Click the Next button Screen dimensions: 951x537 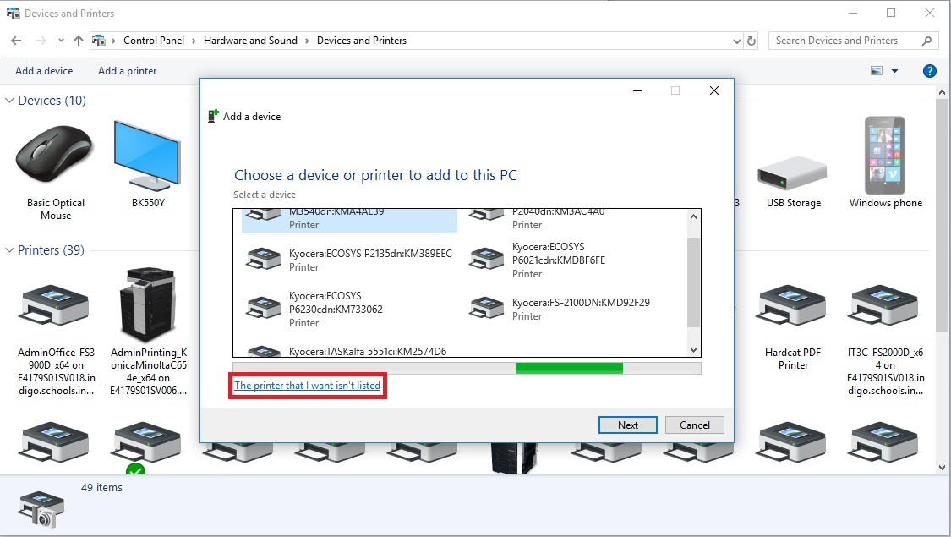[x=628, y=425]
